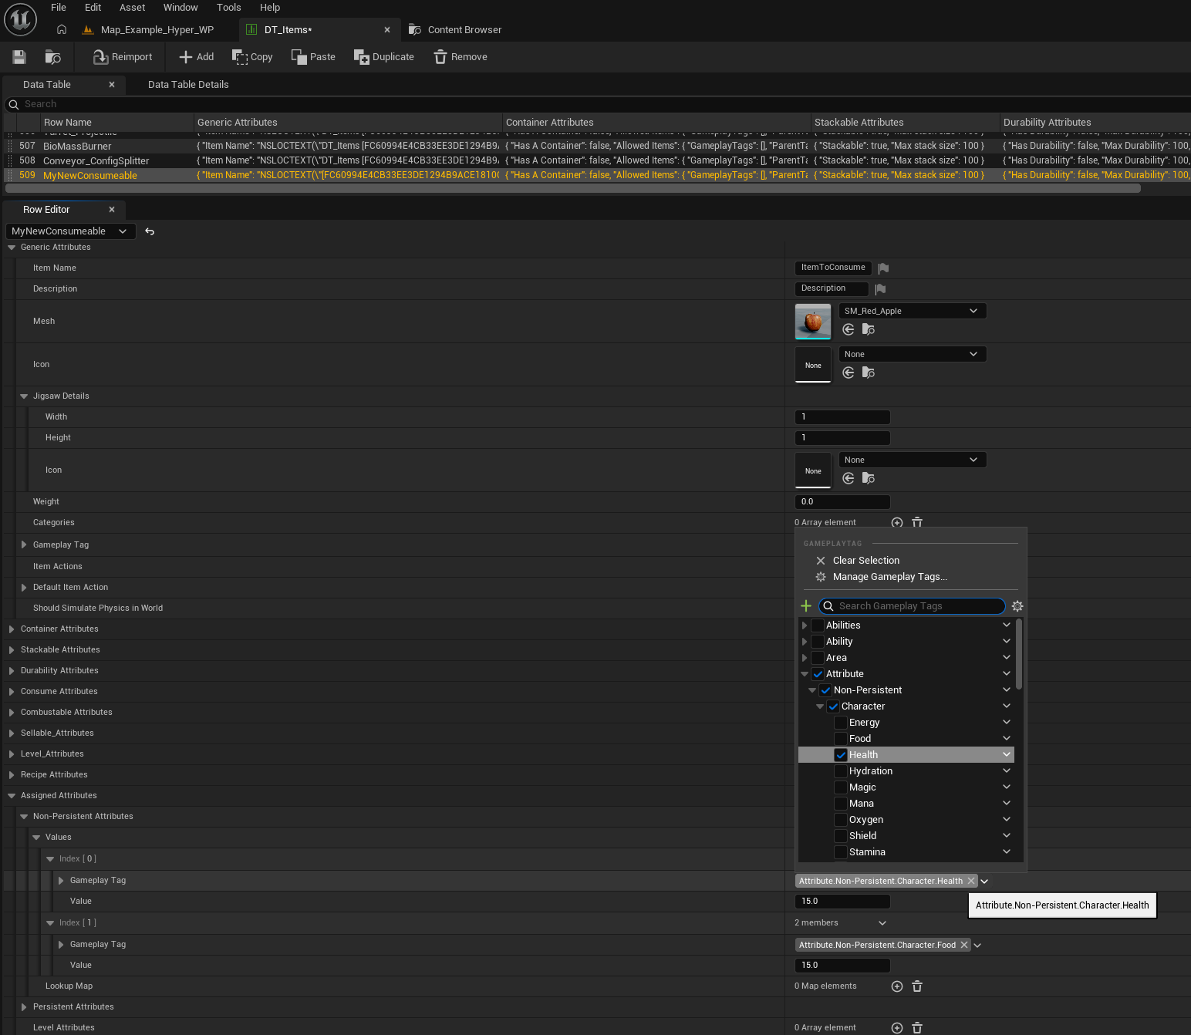Reset row selection with the undo arrow icon
This screenshot has height=1035, width=1191.
coord(150,231)
